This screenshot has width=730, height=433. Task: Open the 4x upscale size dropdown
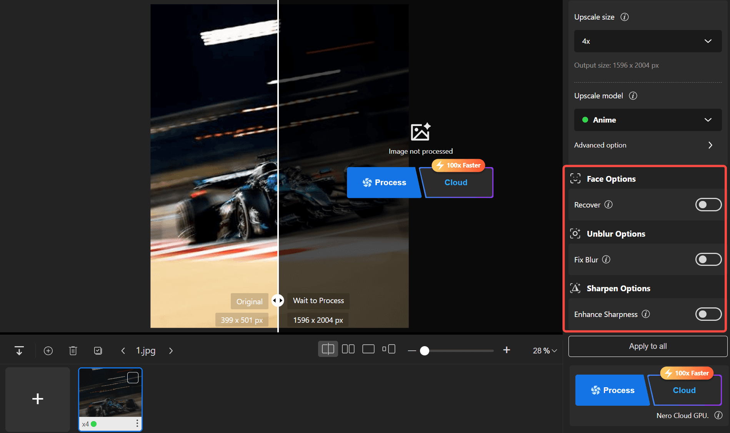[648, 41]
